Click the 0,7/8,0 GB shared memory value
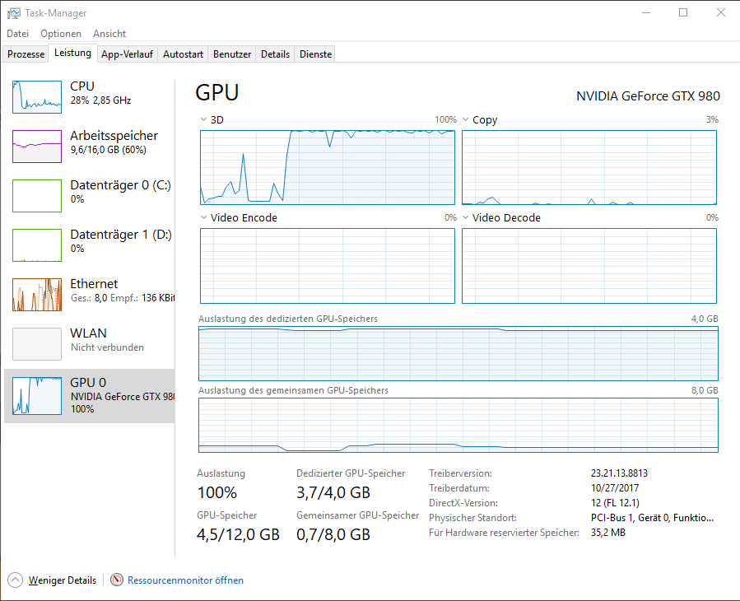Screen dimensions: 740x601 (333, 534)
